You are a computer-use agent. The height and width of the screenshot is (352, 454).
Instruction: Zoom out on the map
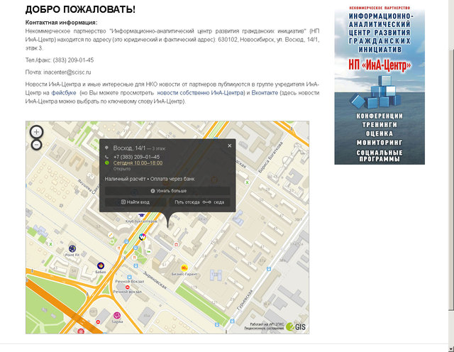click(36, 145)
